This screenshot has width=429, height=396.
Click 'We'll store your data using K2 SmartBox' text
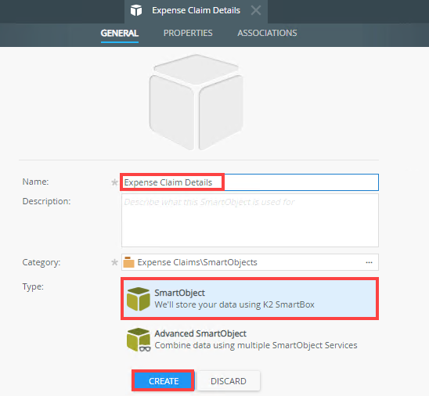[x=235, y=304]
